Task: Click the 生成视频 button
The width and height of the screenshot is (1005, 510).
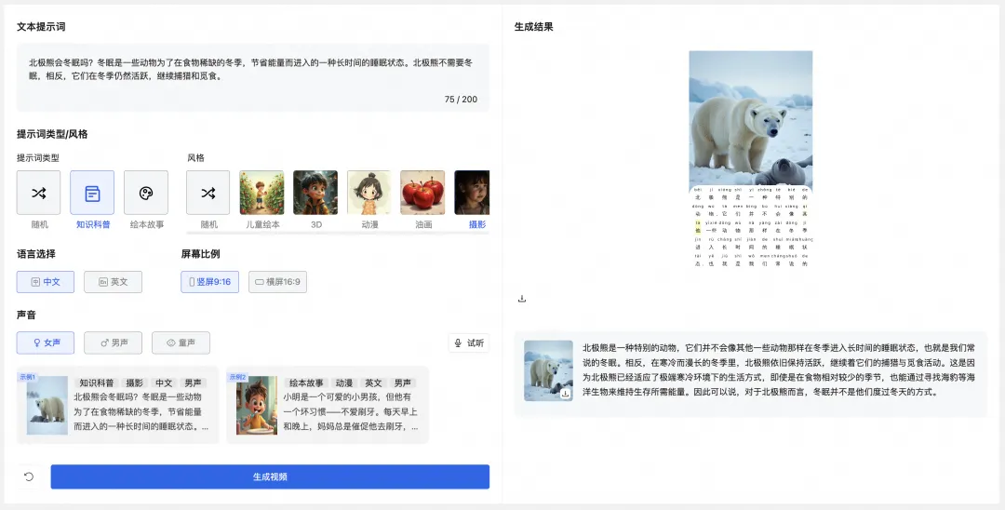Action: pyautogui.click(x=270, y=476)
